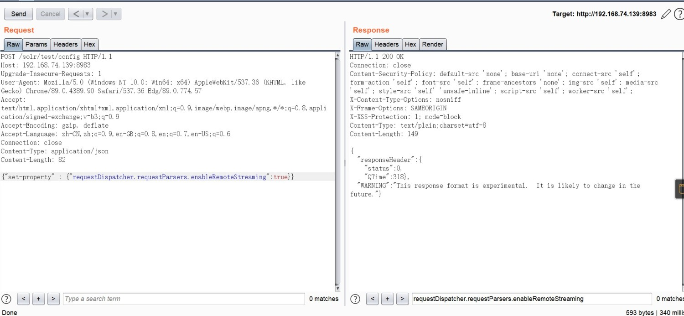Screen dimensions: 684x316
Task: Open the forward history dropdown arrow
Action: [x=116, y=14]
